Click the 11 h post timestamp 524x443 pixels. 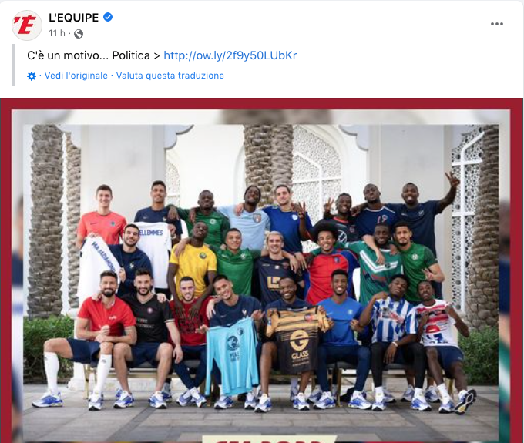point(57,33)
